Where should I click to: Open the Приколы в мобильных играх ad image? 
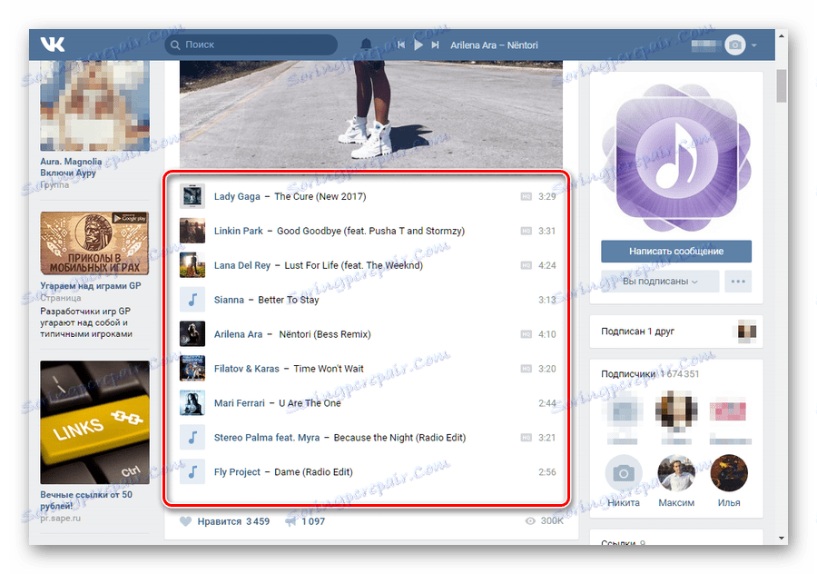coord(94,243)
